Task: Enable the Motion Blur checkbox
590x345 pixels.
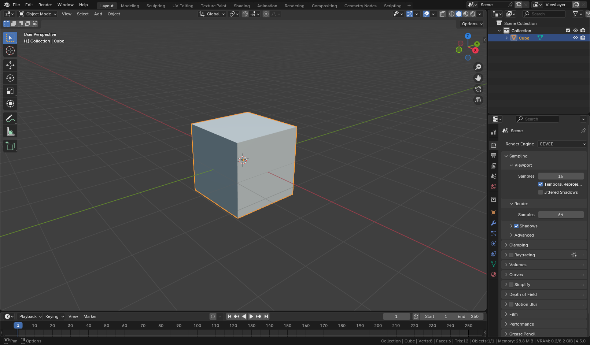Action: [511, 304]
